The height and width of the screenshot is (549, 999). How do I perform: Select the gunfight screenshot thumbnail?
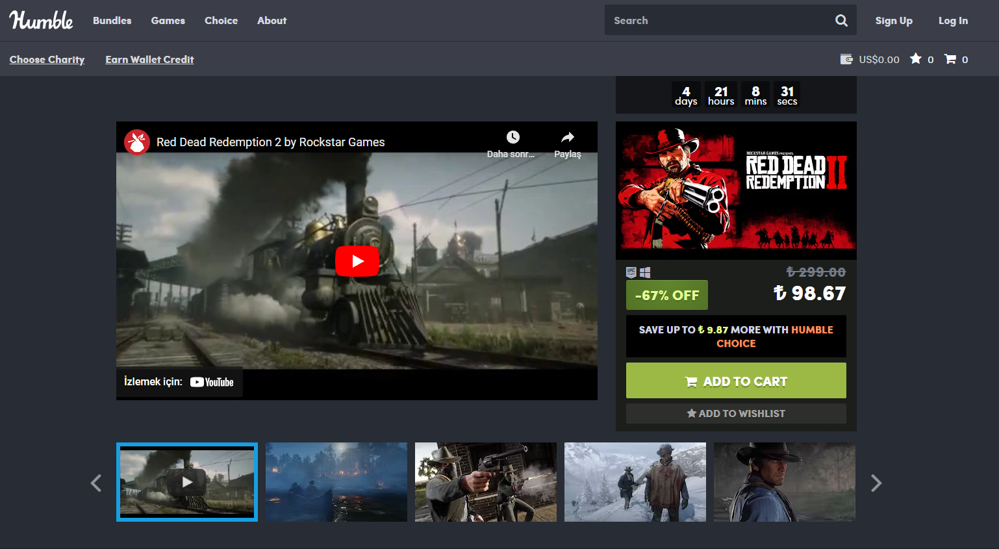coord(486,482)
